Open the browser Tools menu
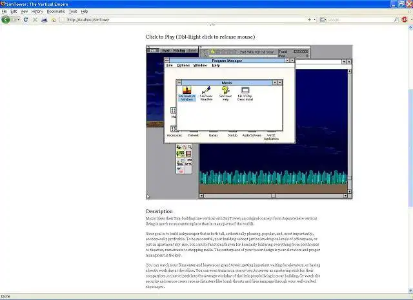413x300 pixels. pyautogui.click(x=73, y=12)
